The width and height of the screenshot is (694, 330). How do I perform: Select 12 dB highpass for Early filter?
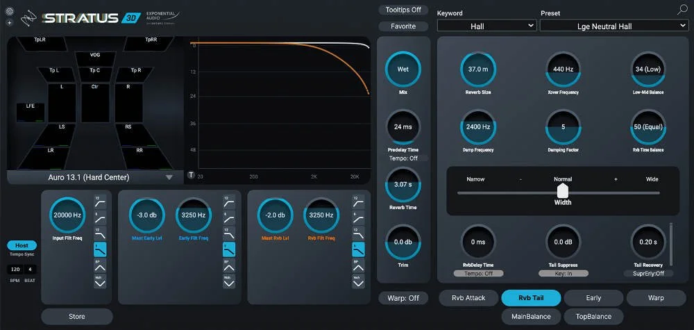pos(229,201)
